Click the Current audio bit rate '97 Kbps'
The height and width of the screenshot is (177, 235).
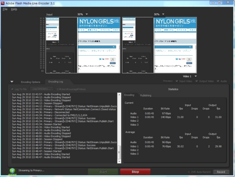pos(166,114)
